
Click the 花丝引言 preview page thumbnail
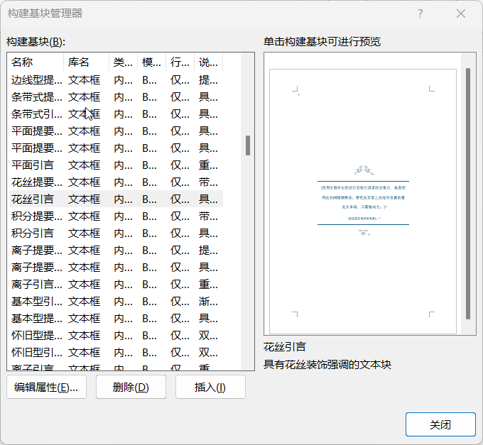point(363,201)
